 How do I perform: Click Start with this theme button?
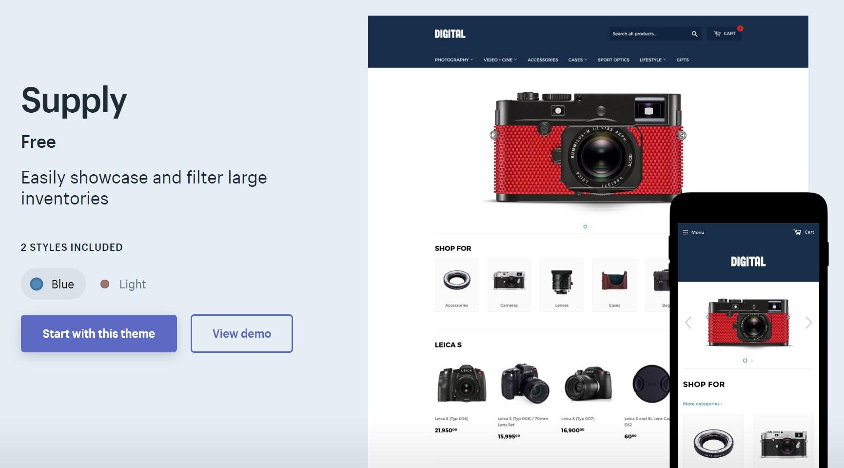tap(99, 333)
